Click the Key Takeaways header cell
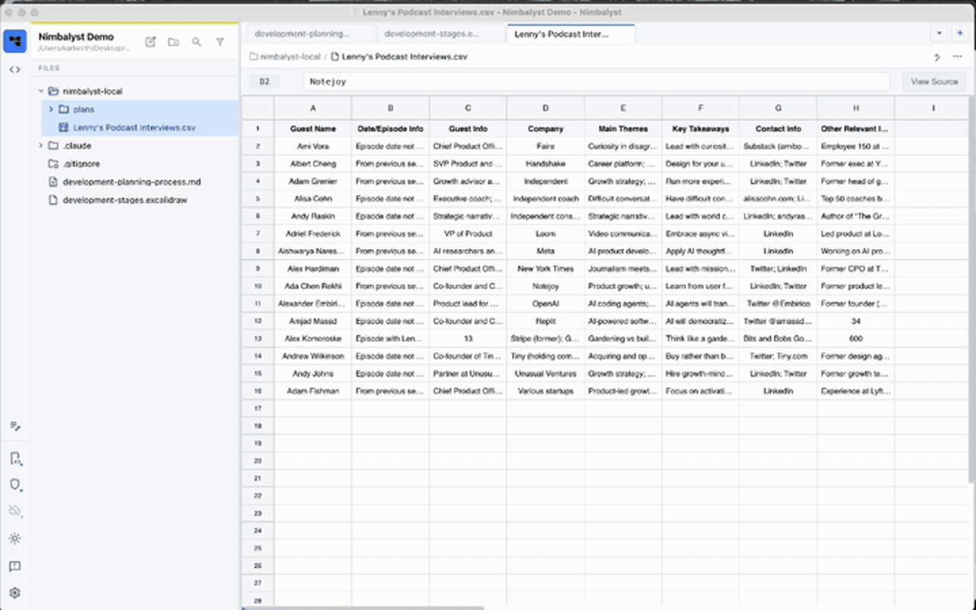Viewport: 976px width, 610px height. tap(701, 129)
